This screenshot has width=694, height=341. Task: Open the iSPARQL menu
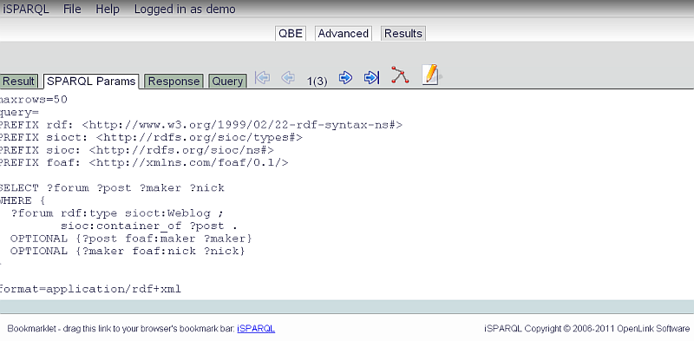point(26,9)
